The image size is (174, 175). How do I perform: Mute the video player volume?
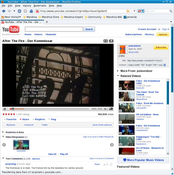[x=105, y=109]
